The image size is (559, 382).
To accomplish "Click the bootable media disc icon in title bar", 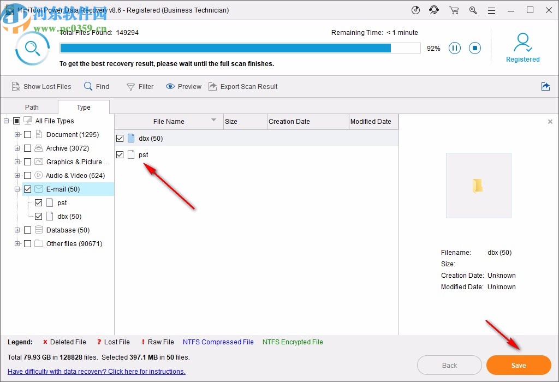I will [x=415, y=10].
